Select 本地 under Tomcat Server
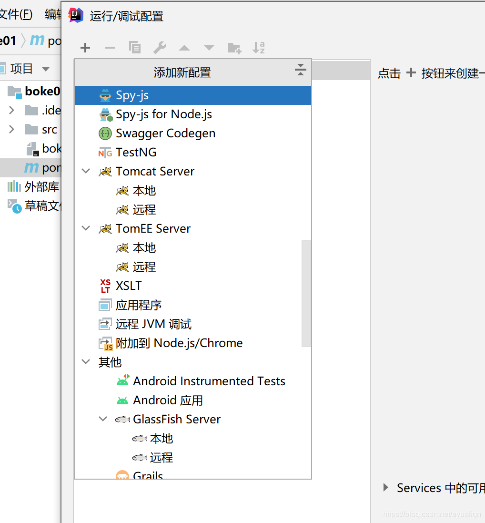 coord(193,191)
